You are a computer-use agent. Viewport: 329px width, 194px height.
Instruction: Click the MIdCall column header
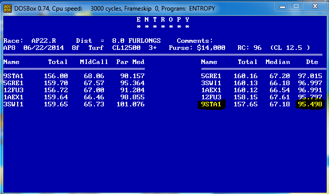pos(94,62)
